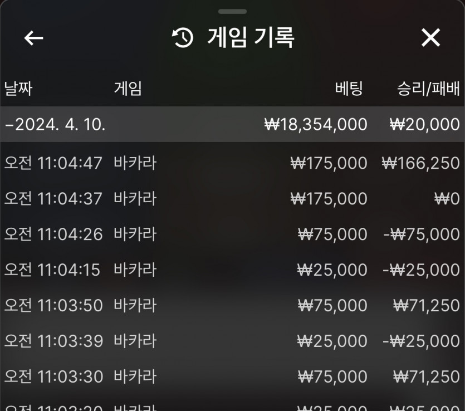The image size is (465, 411).
Task: Go back using the left arrow icon
Action: tap(33, 38)
